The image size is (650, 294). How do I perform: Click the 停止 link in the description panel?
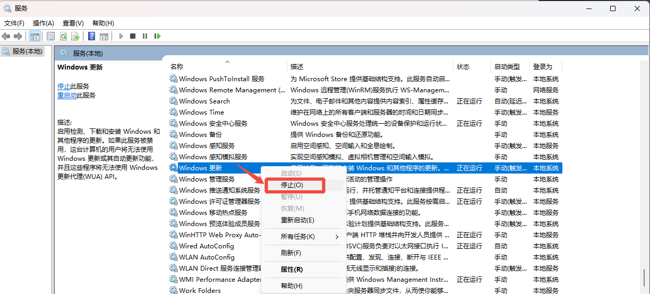64,86
